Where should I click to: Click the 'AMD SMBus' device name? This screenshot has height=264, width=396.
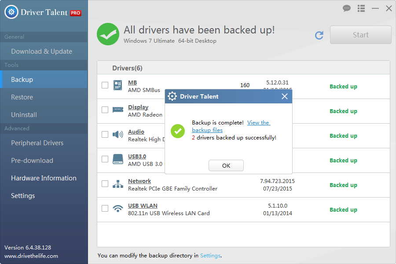pyautogui.click(x=144, y=90)
